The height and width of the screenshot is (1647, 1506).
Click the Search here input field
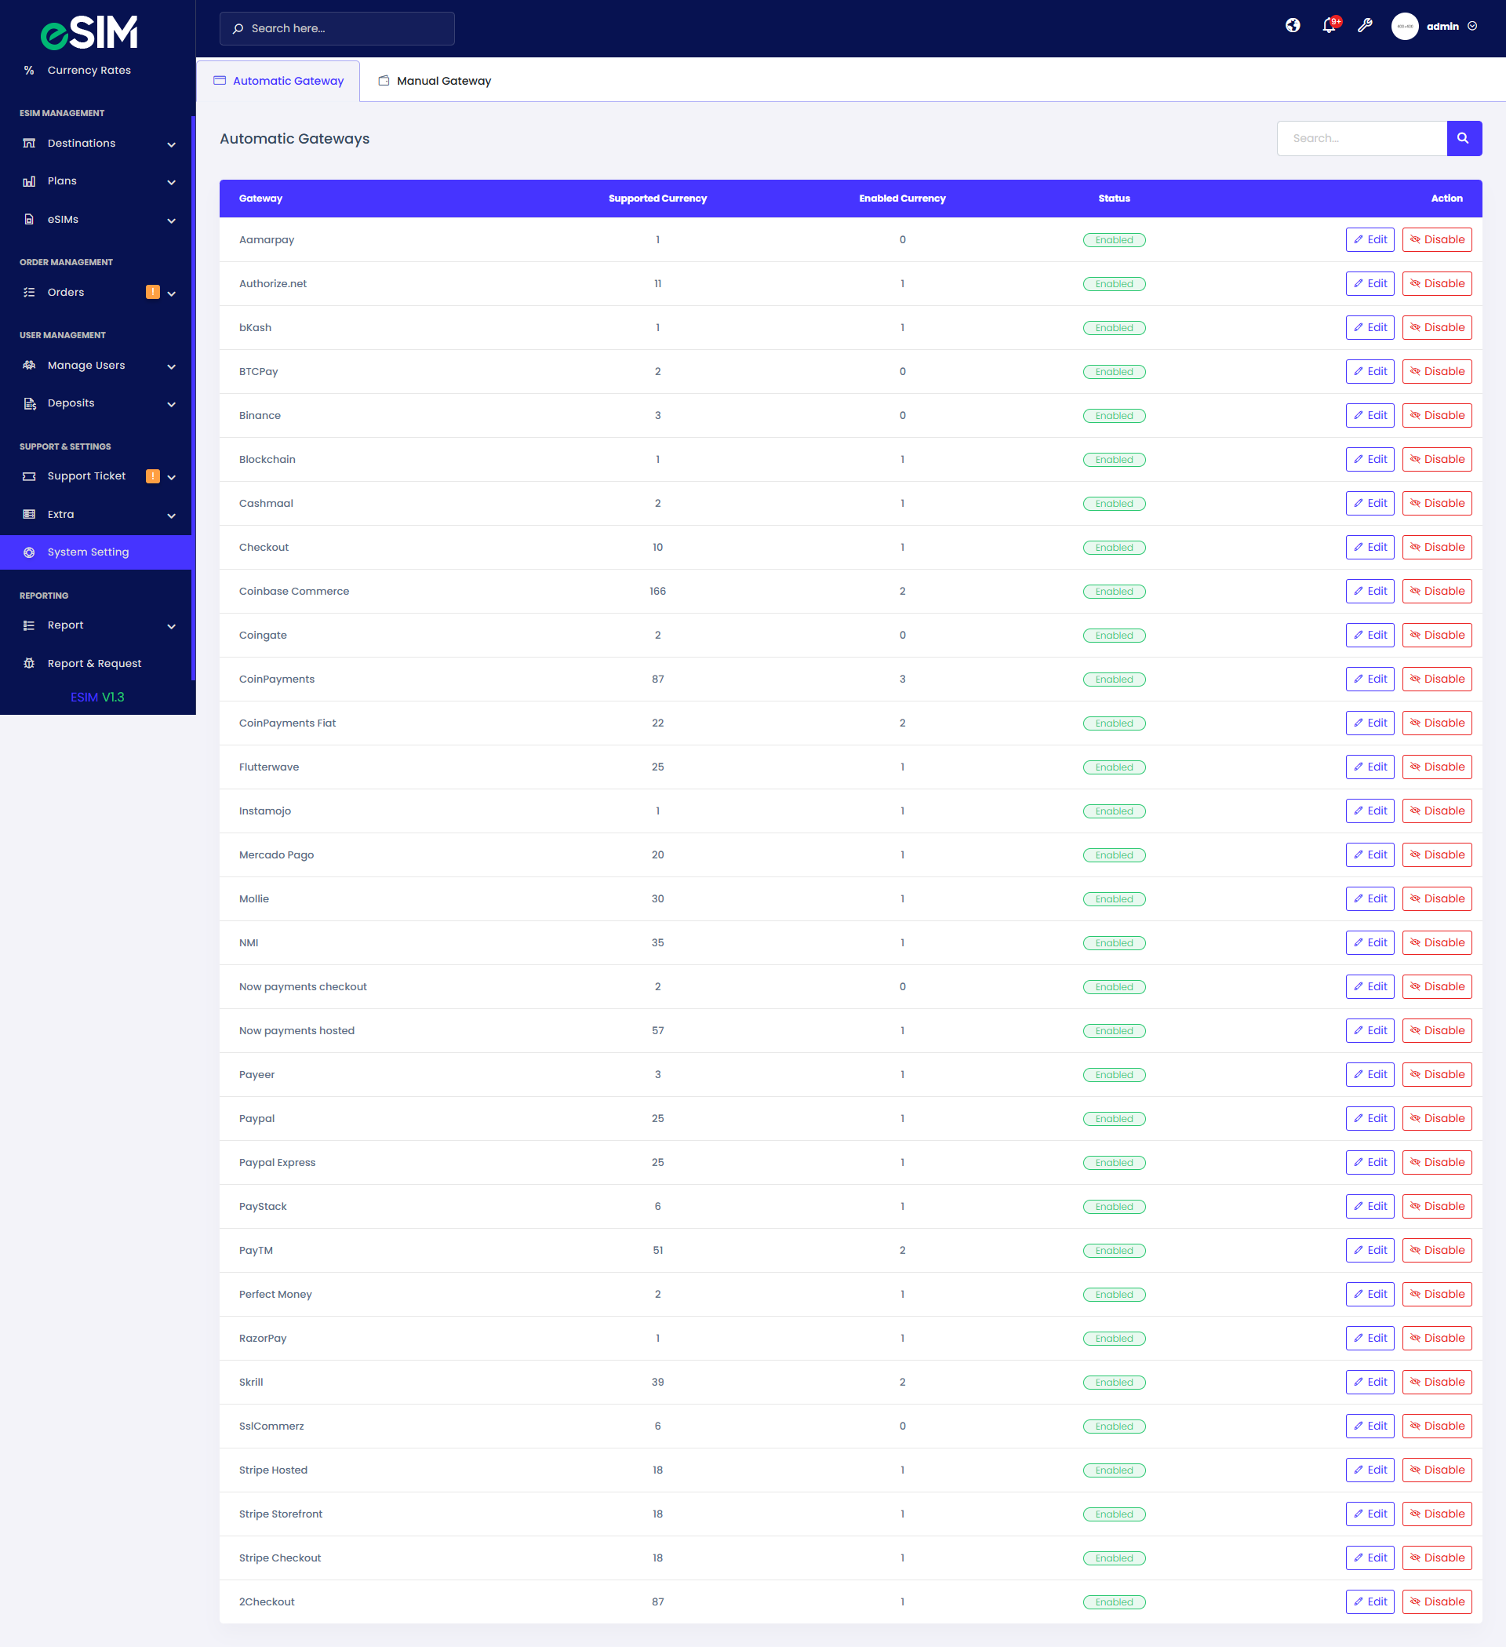(336, 27)
